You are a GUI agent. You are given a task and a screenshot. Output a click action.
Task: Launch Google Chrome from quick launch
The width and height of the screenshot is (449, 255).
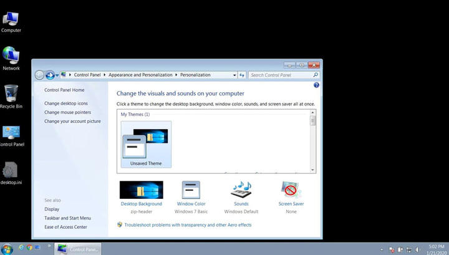click(29, 247)
